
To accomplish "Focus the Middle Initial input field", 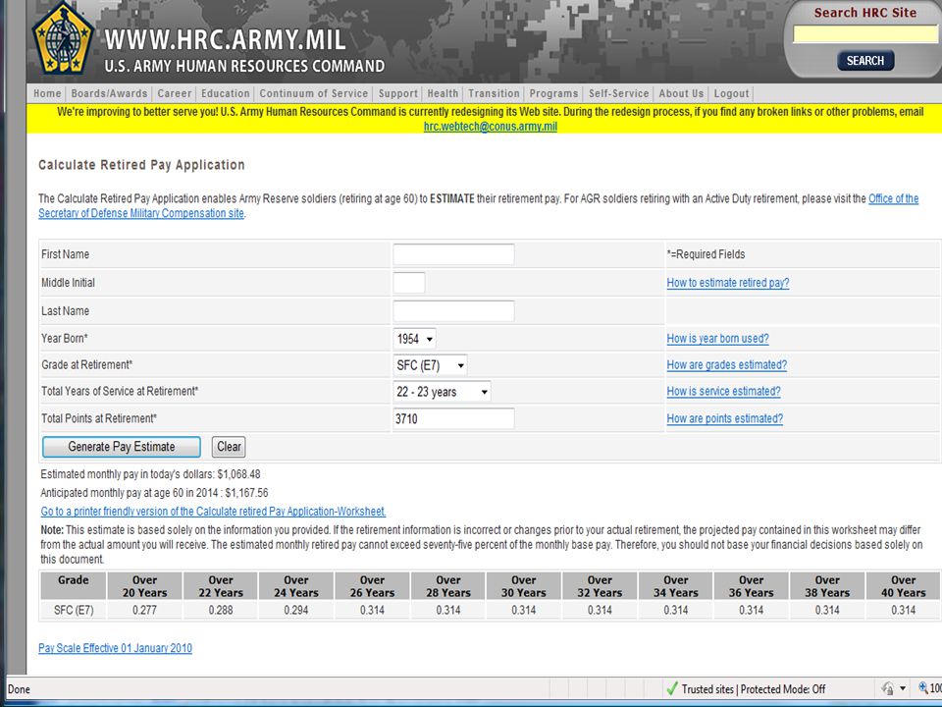I will (409, 283).
